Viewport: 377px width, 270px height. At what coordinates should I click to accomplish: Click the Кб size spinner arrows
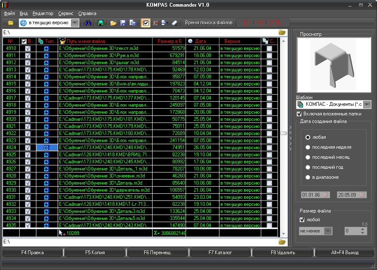pos(362,231)
